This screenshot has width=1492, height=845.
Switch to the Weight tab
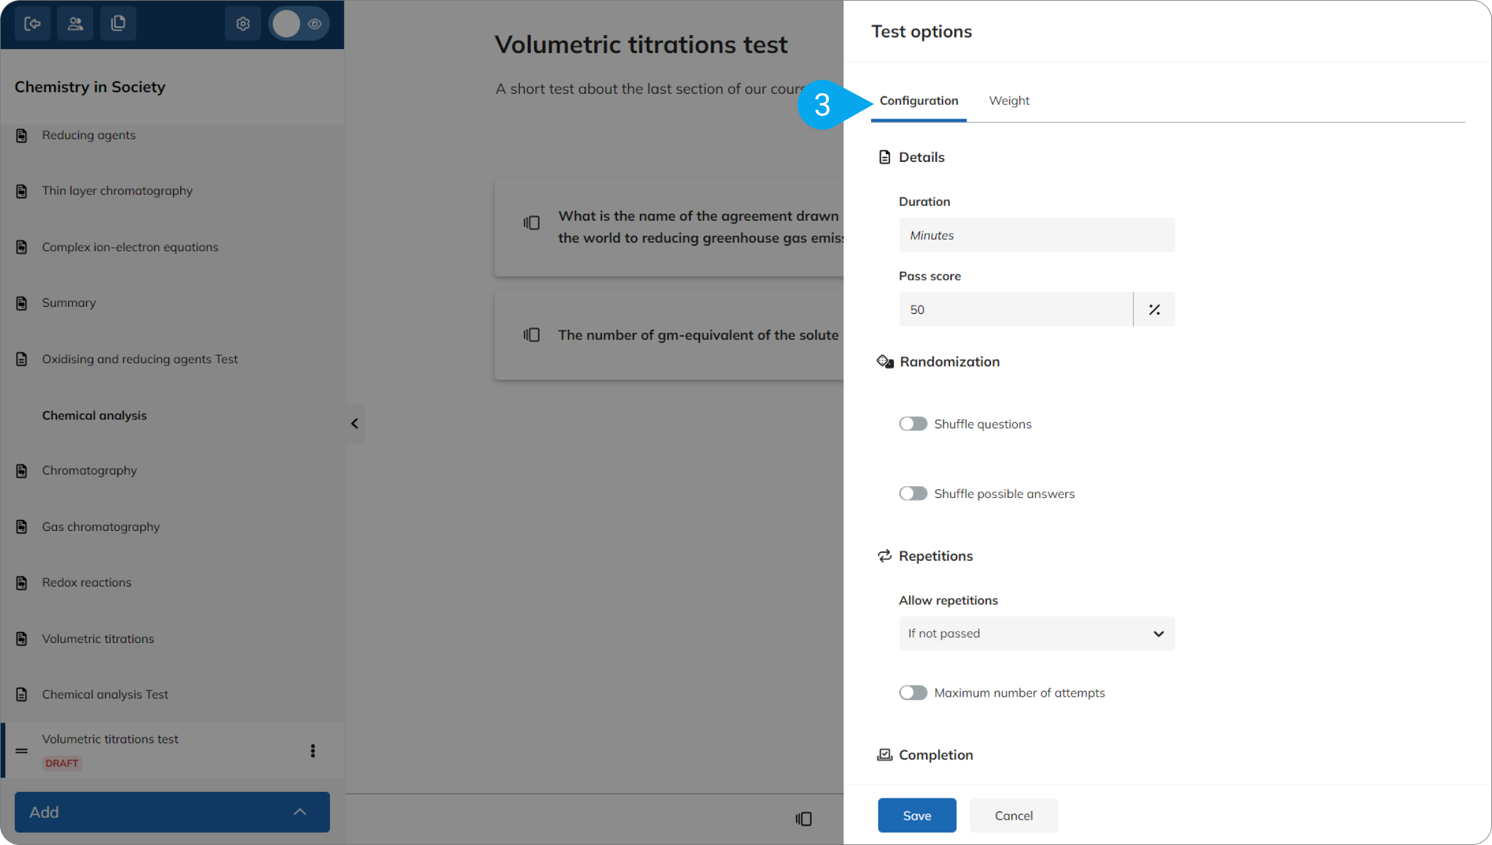coord(1009,100)
